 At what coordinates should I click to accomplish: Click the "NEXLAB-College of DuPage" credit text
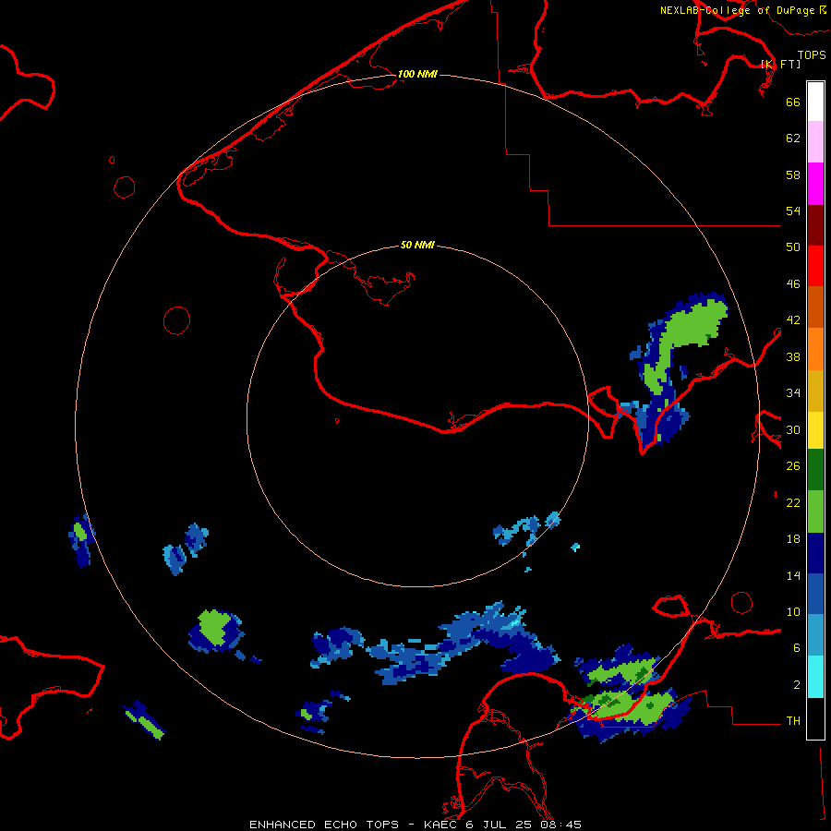click(738, 10)
